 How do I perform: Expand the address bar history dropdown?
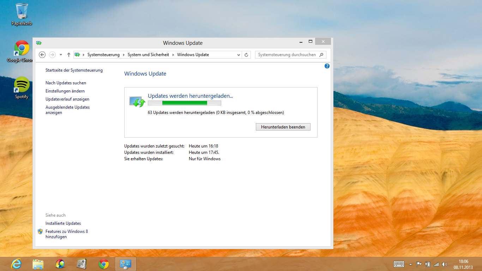239,55
